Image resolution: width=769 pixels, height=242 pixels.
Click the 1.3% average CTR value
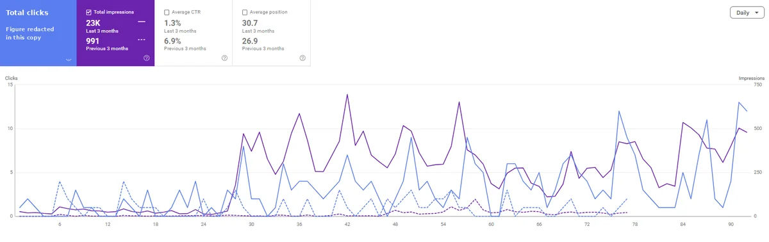click(x=173, y=22)
